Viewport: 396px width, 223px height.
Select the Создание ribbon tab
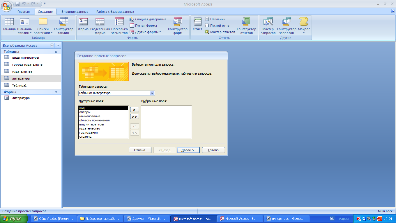(x=45, y=12)
